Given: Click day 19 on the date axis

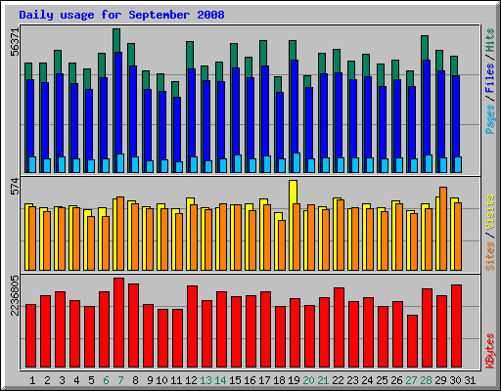Looking at the screenshot, I should [x=294, y=380].
